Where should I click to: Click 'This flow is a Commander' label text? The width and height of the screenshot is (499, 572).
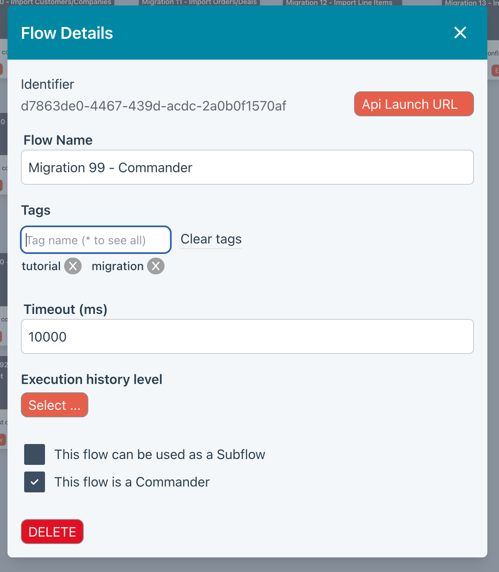(x=132, y=482)
